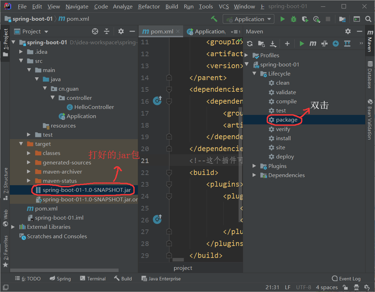Execute Maven goal m icon
This screenshot has height=292, width=375.
(313, 44)
